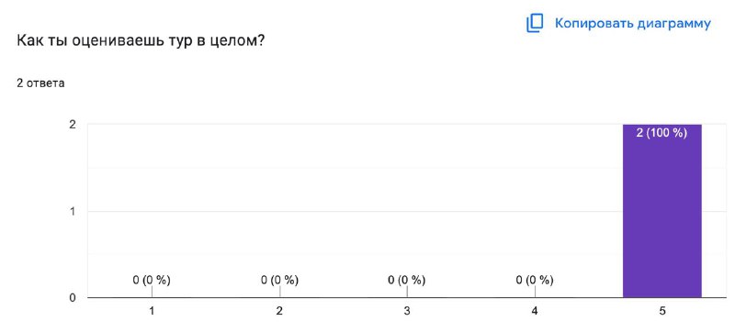Screen dimensions: 735x332
Task: Click x-axis label 1
Action: tap(152, 312)
